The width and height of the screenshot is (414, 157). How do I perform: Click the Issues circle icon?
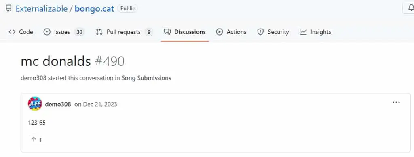point(47,32)
